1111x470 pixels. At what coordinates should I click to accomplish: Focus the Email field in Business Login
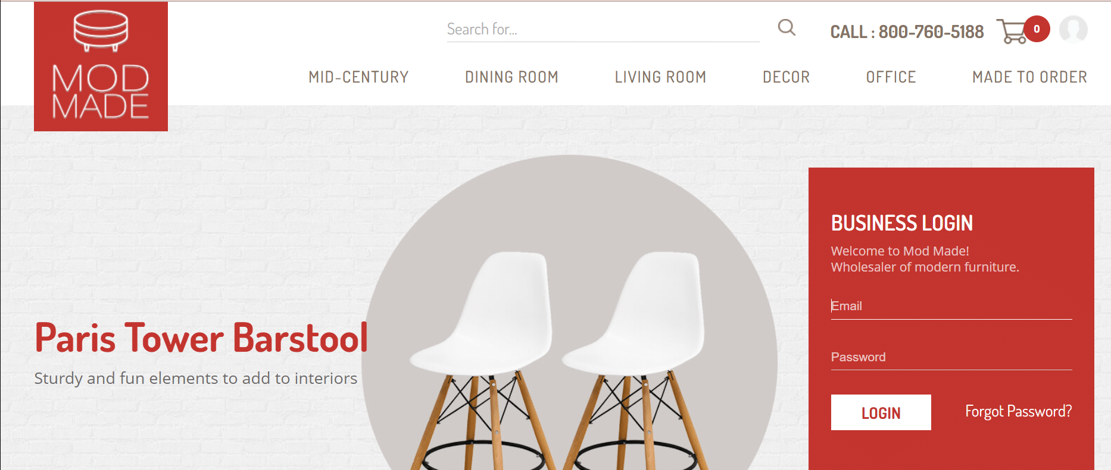[x=951, y=306]
